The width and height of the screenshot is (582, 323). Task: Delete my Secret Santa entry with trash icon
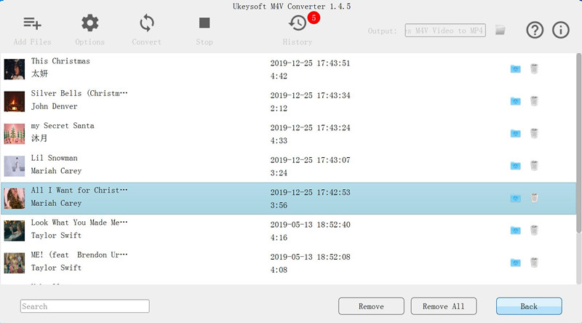click(x=534, y=133)
